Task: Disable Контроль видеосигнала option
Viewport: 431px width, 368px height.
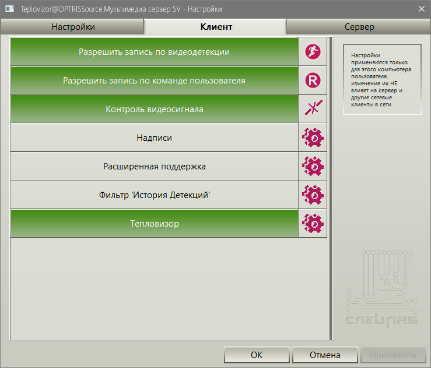Action: 155,109
